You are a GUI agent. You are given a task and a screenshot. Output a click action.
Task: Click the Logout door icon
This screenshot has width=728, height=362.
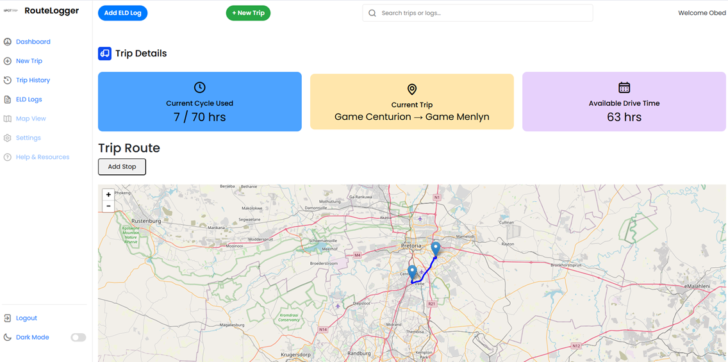click(8, 318)
